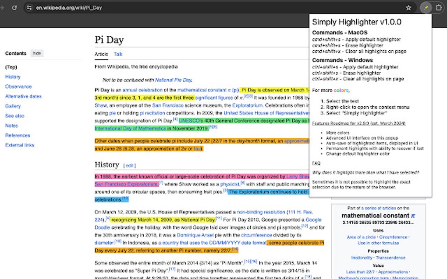View site information for en.wikipedia.org
The height and width of the screenshot is (279, 447).
click(x=28, y=7)
